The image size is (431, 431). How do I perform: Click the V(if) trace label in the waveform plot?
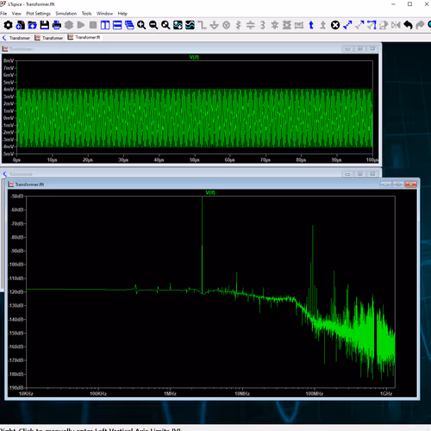pos(194,57)
